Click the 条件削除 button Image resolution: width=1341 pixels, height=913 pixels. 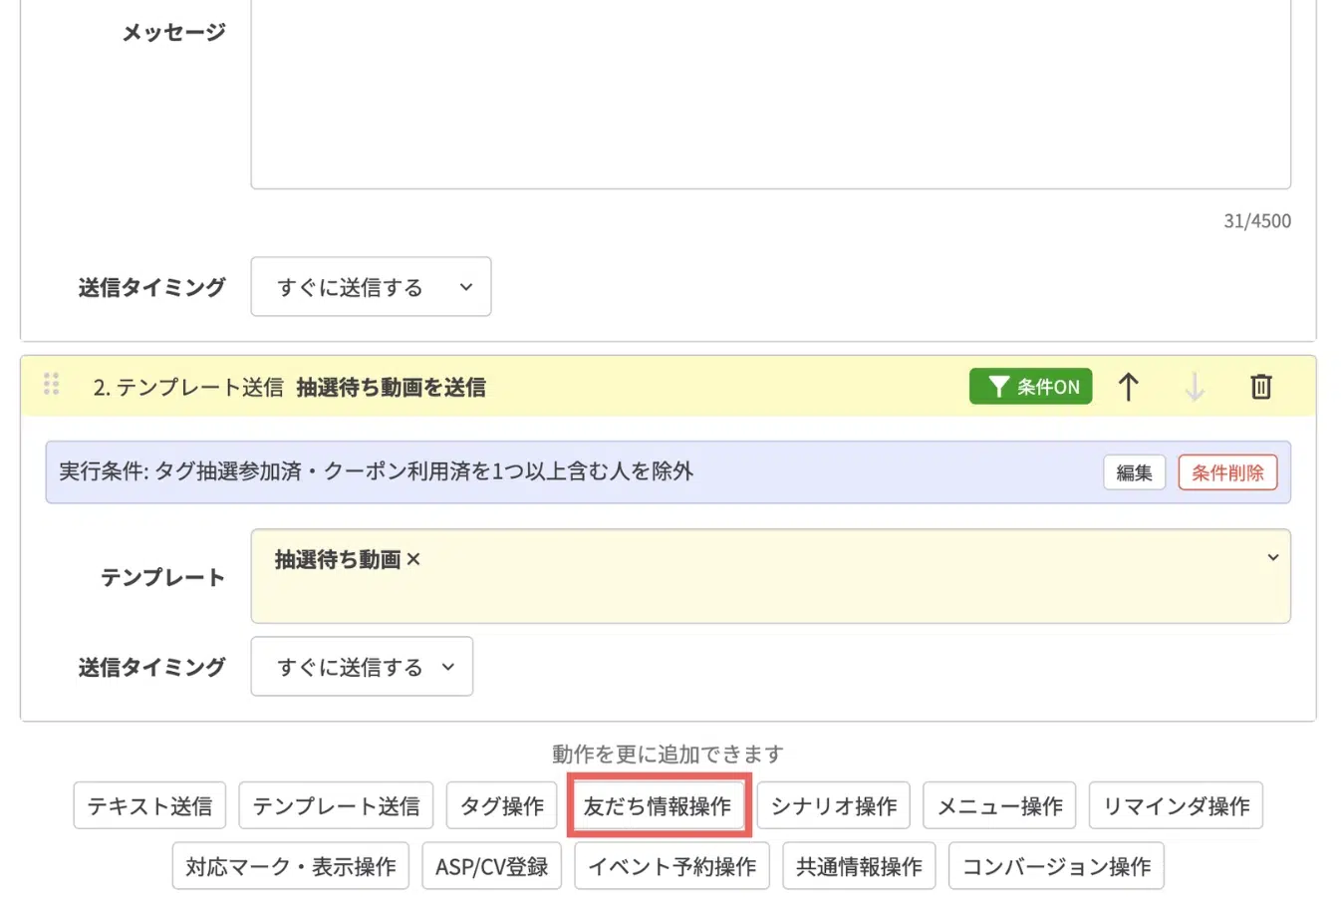(1227, 472)
